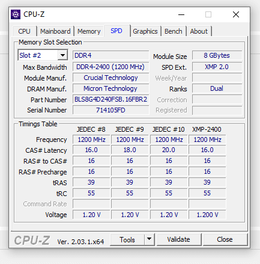Click the XMP-2400 voltage 1.200 V cell
Screen dimensions: 260x264
pos(207,215)
